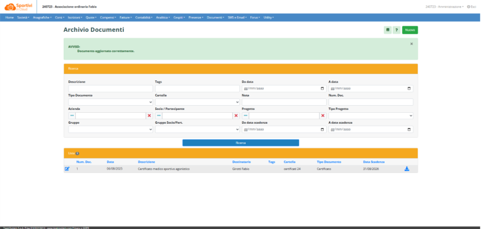
Task: Open calendar picker for Da data scadenza
Action: pos(322,130)
